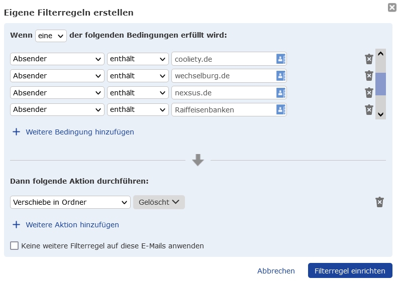This screenshot has height=284, width=398.
Task: Open the 'eine' condition match dropdown
Action: click(x=51, y=36)
